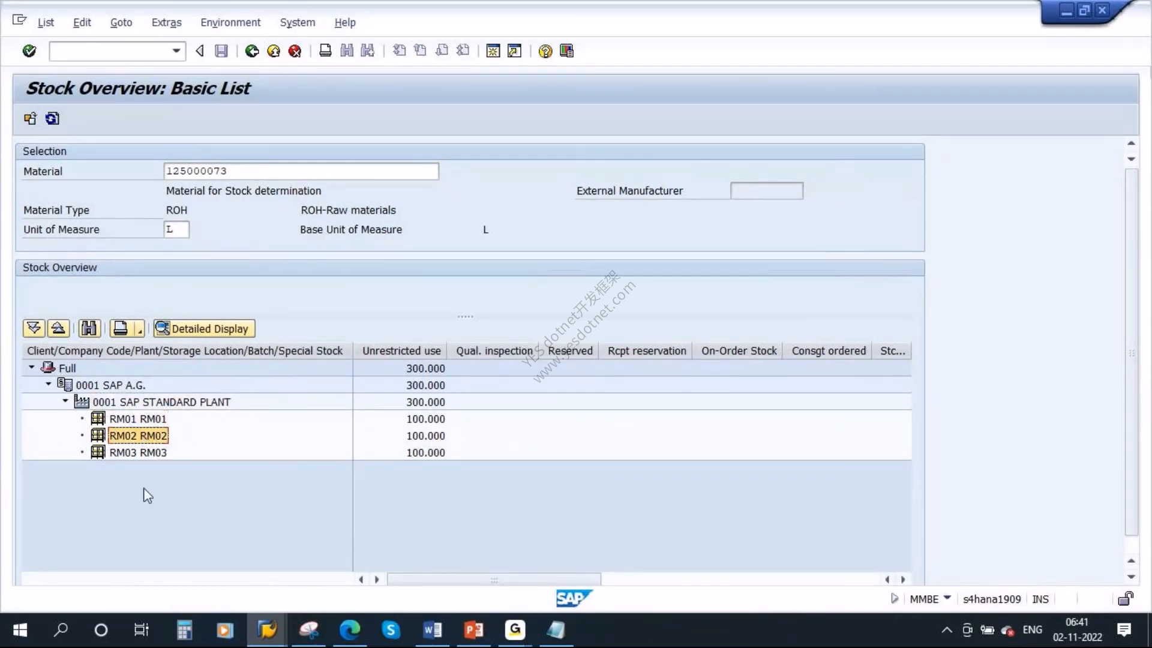Screen dimensions: 1152x648
Task: Collapse the 0001 SAP A.G. node
Action: [49, 384]
